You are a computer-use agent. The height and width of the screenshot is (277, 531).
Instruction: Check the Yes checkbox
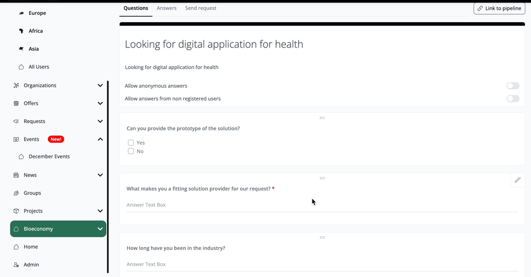[x=131, y=142]
